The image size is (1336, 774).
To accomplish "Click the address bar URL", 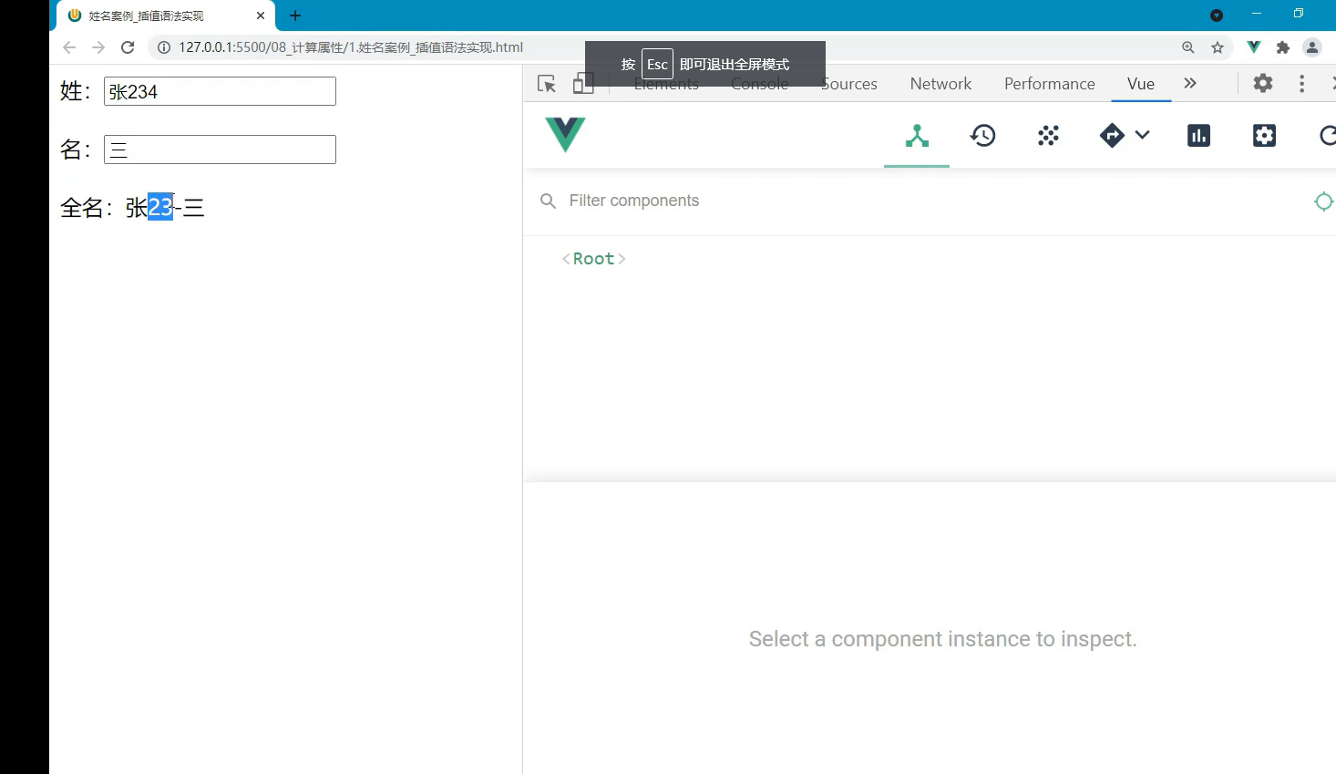I will click(x=351, y=47).
